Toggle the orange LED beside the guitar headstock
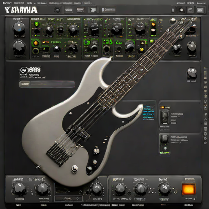 pos(153,24)
